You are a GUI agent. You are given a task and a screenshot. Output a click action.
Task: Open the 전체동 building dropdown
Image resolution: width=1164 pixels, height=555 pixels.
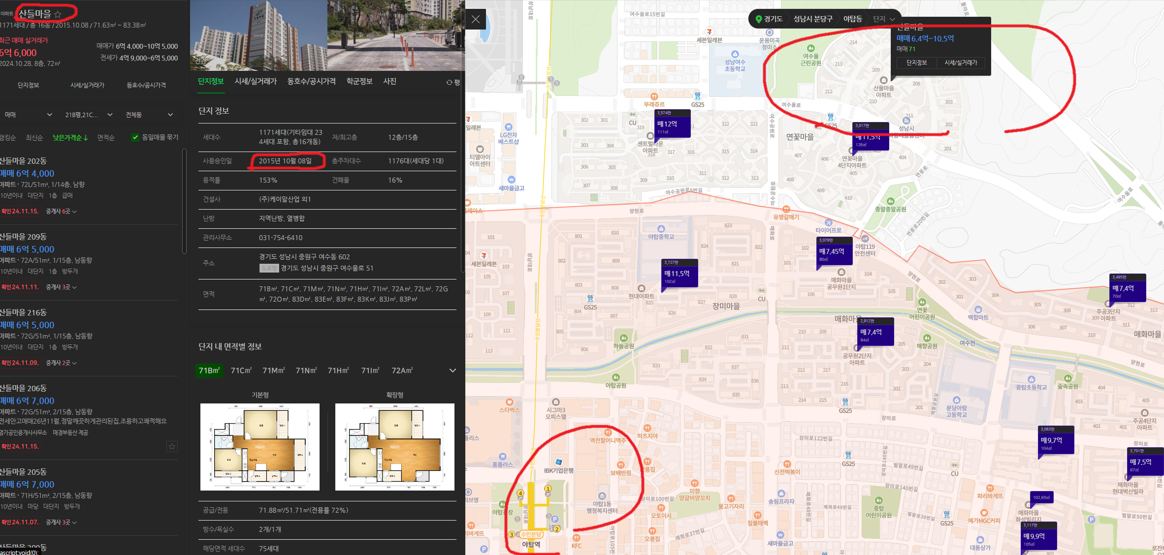point(149,115)
